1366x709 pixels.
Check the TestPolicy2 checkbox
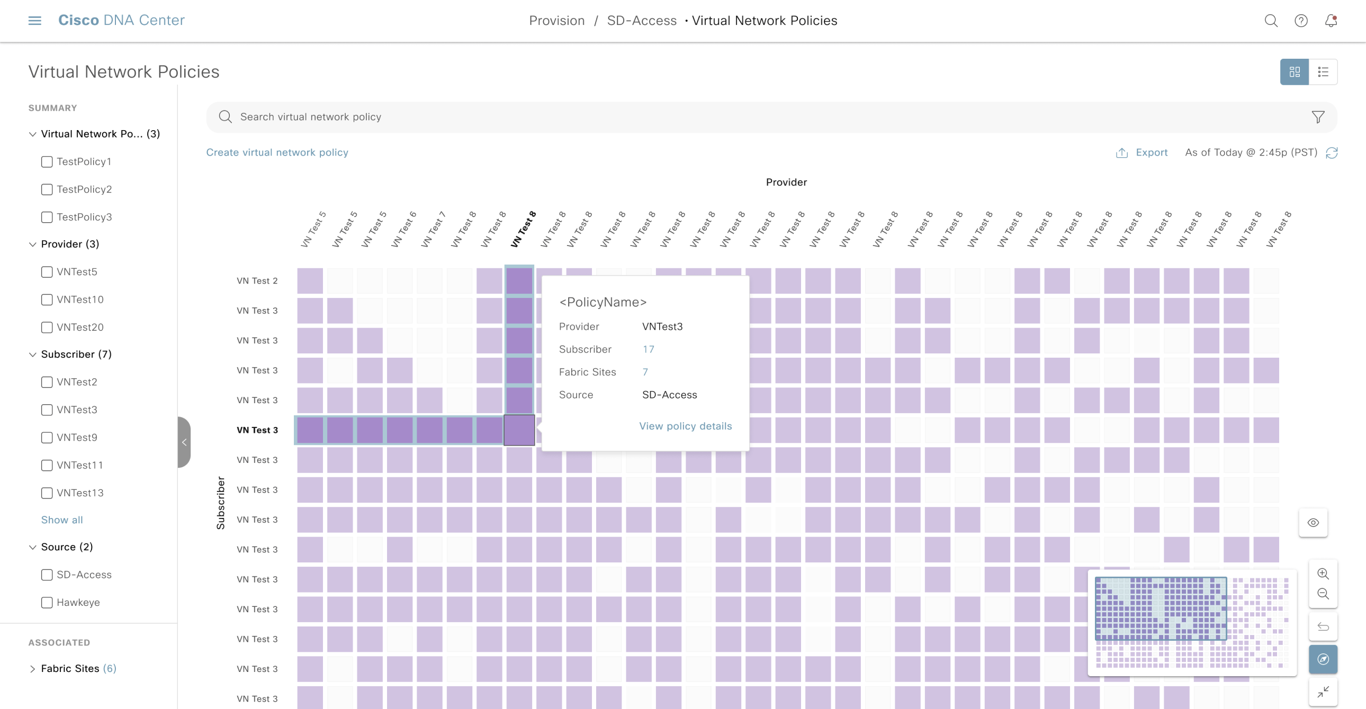click(x=47, y=189)
